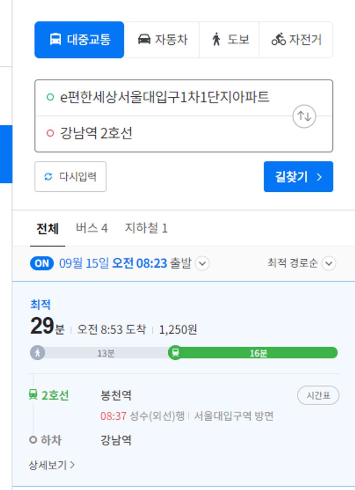Click the green subway icon beside 2호선
This screenshot has width=355, height=490.
tap(33, 395)
